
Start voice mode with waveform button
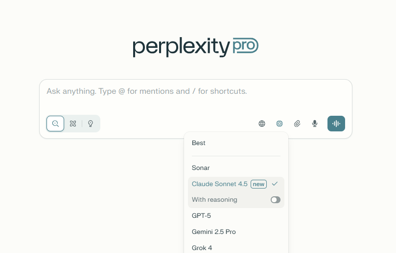[336, 124]
